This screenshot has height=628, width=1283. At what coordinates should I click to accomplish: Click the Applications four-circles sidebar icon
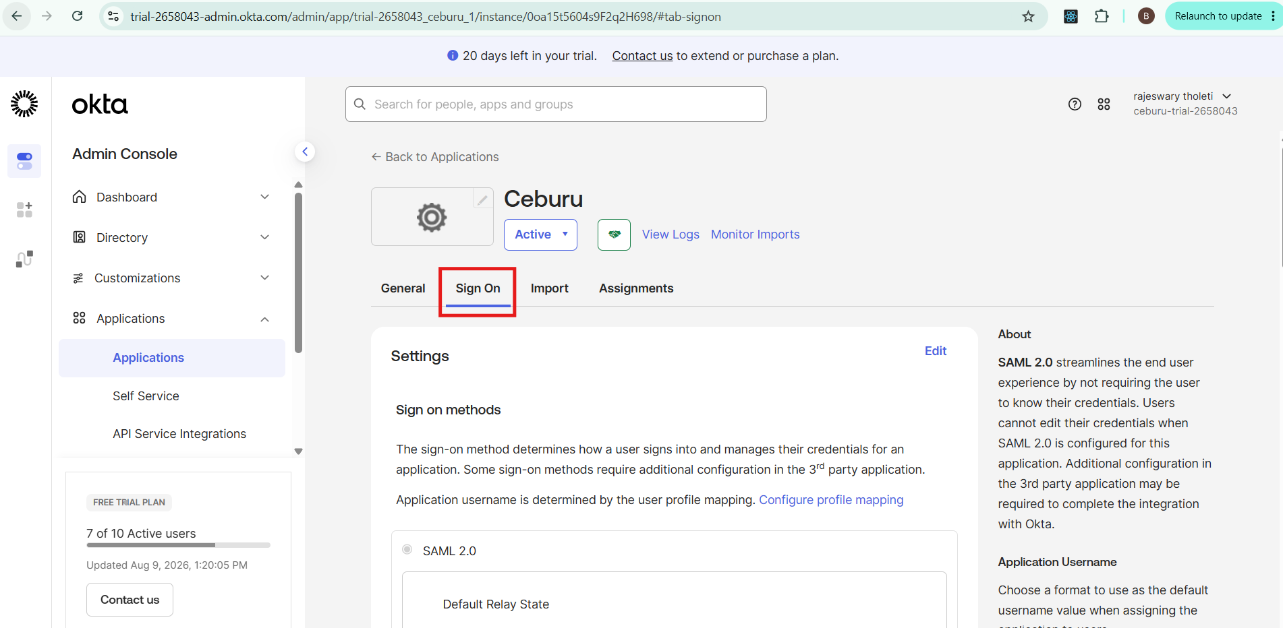pos(80,318)
